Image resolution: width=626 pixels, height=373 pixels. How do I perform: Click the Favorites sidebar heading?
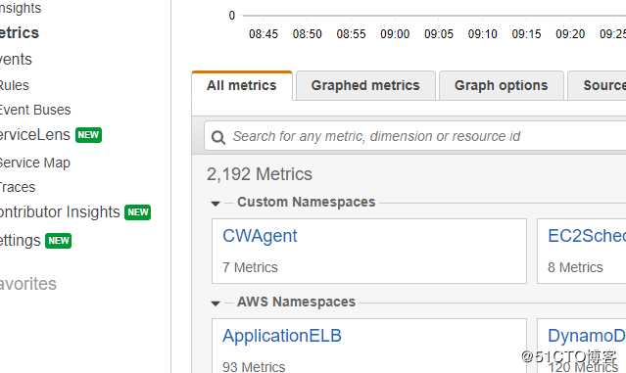pos(28,284)
